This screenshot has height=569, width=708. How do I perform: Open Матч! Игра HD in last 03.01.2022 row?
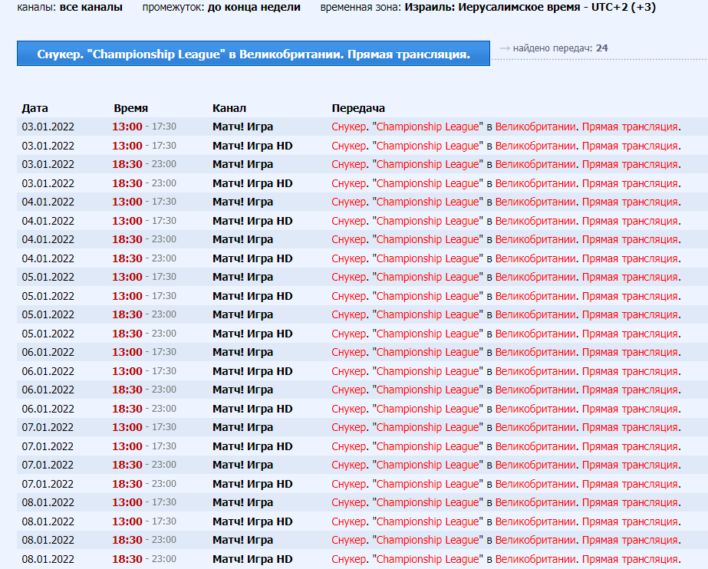(252, 183)
